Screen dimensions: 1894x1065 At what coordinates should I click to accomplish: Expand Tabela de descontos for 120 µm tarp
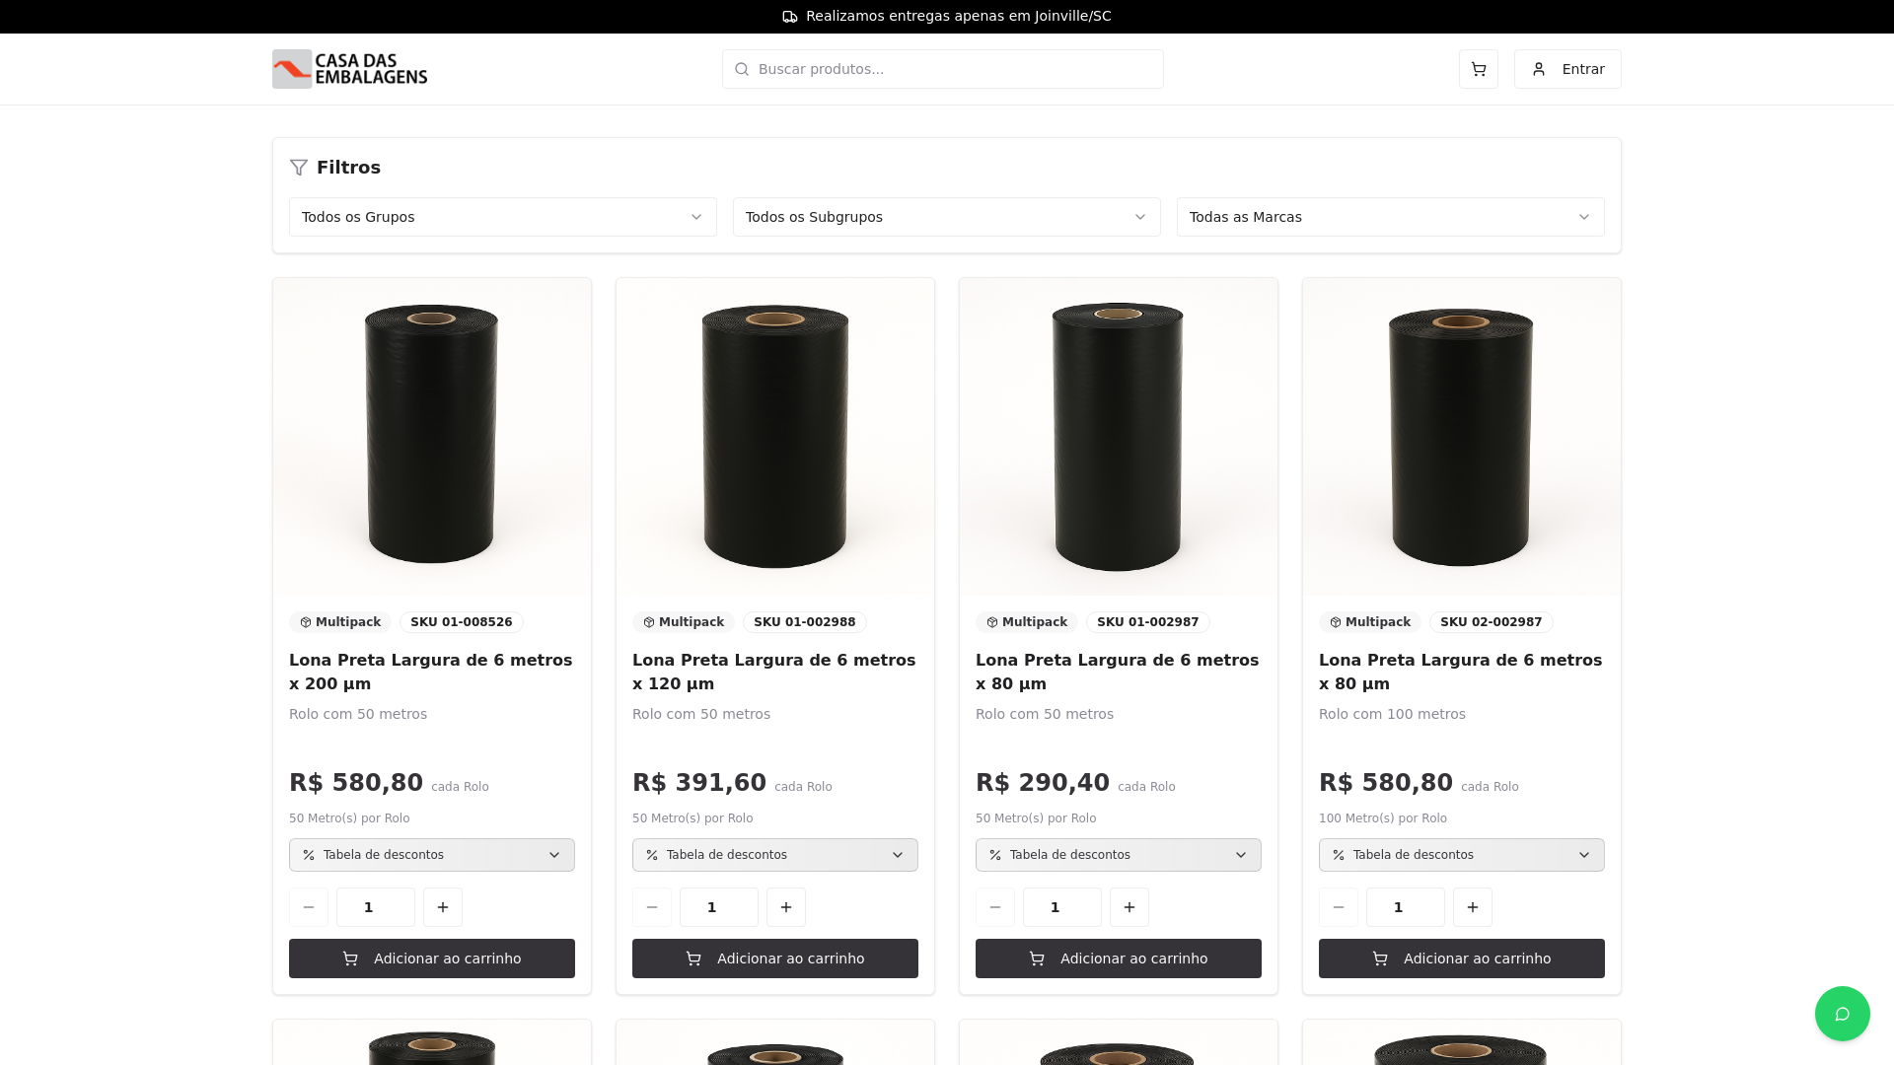tap(774, 855)
